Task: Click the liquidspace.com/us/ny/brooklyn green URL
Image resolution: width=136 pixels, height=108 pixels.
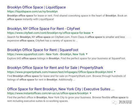Action: tap(32, 11)
